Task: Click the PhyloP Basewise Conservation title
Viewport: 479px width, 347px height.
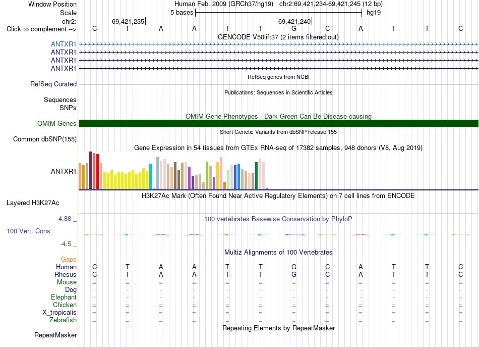Action: [278, 219]
